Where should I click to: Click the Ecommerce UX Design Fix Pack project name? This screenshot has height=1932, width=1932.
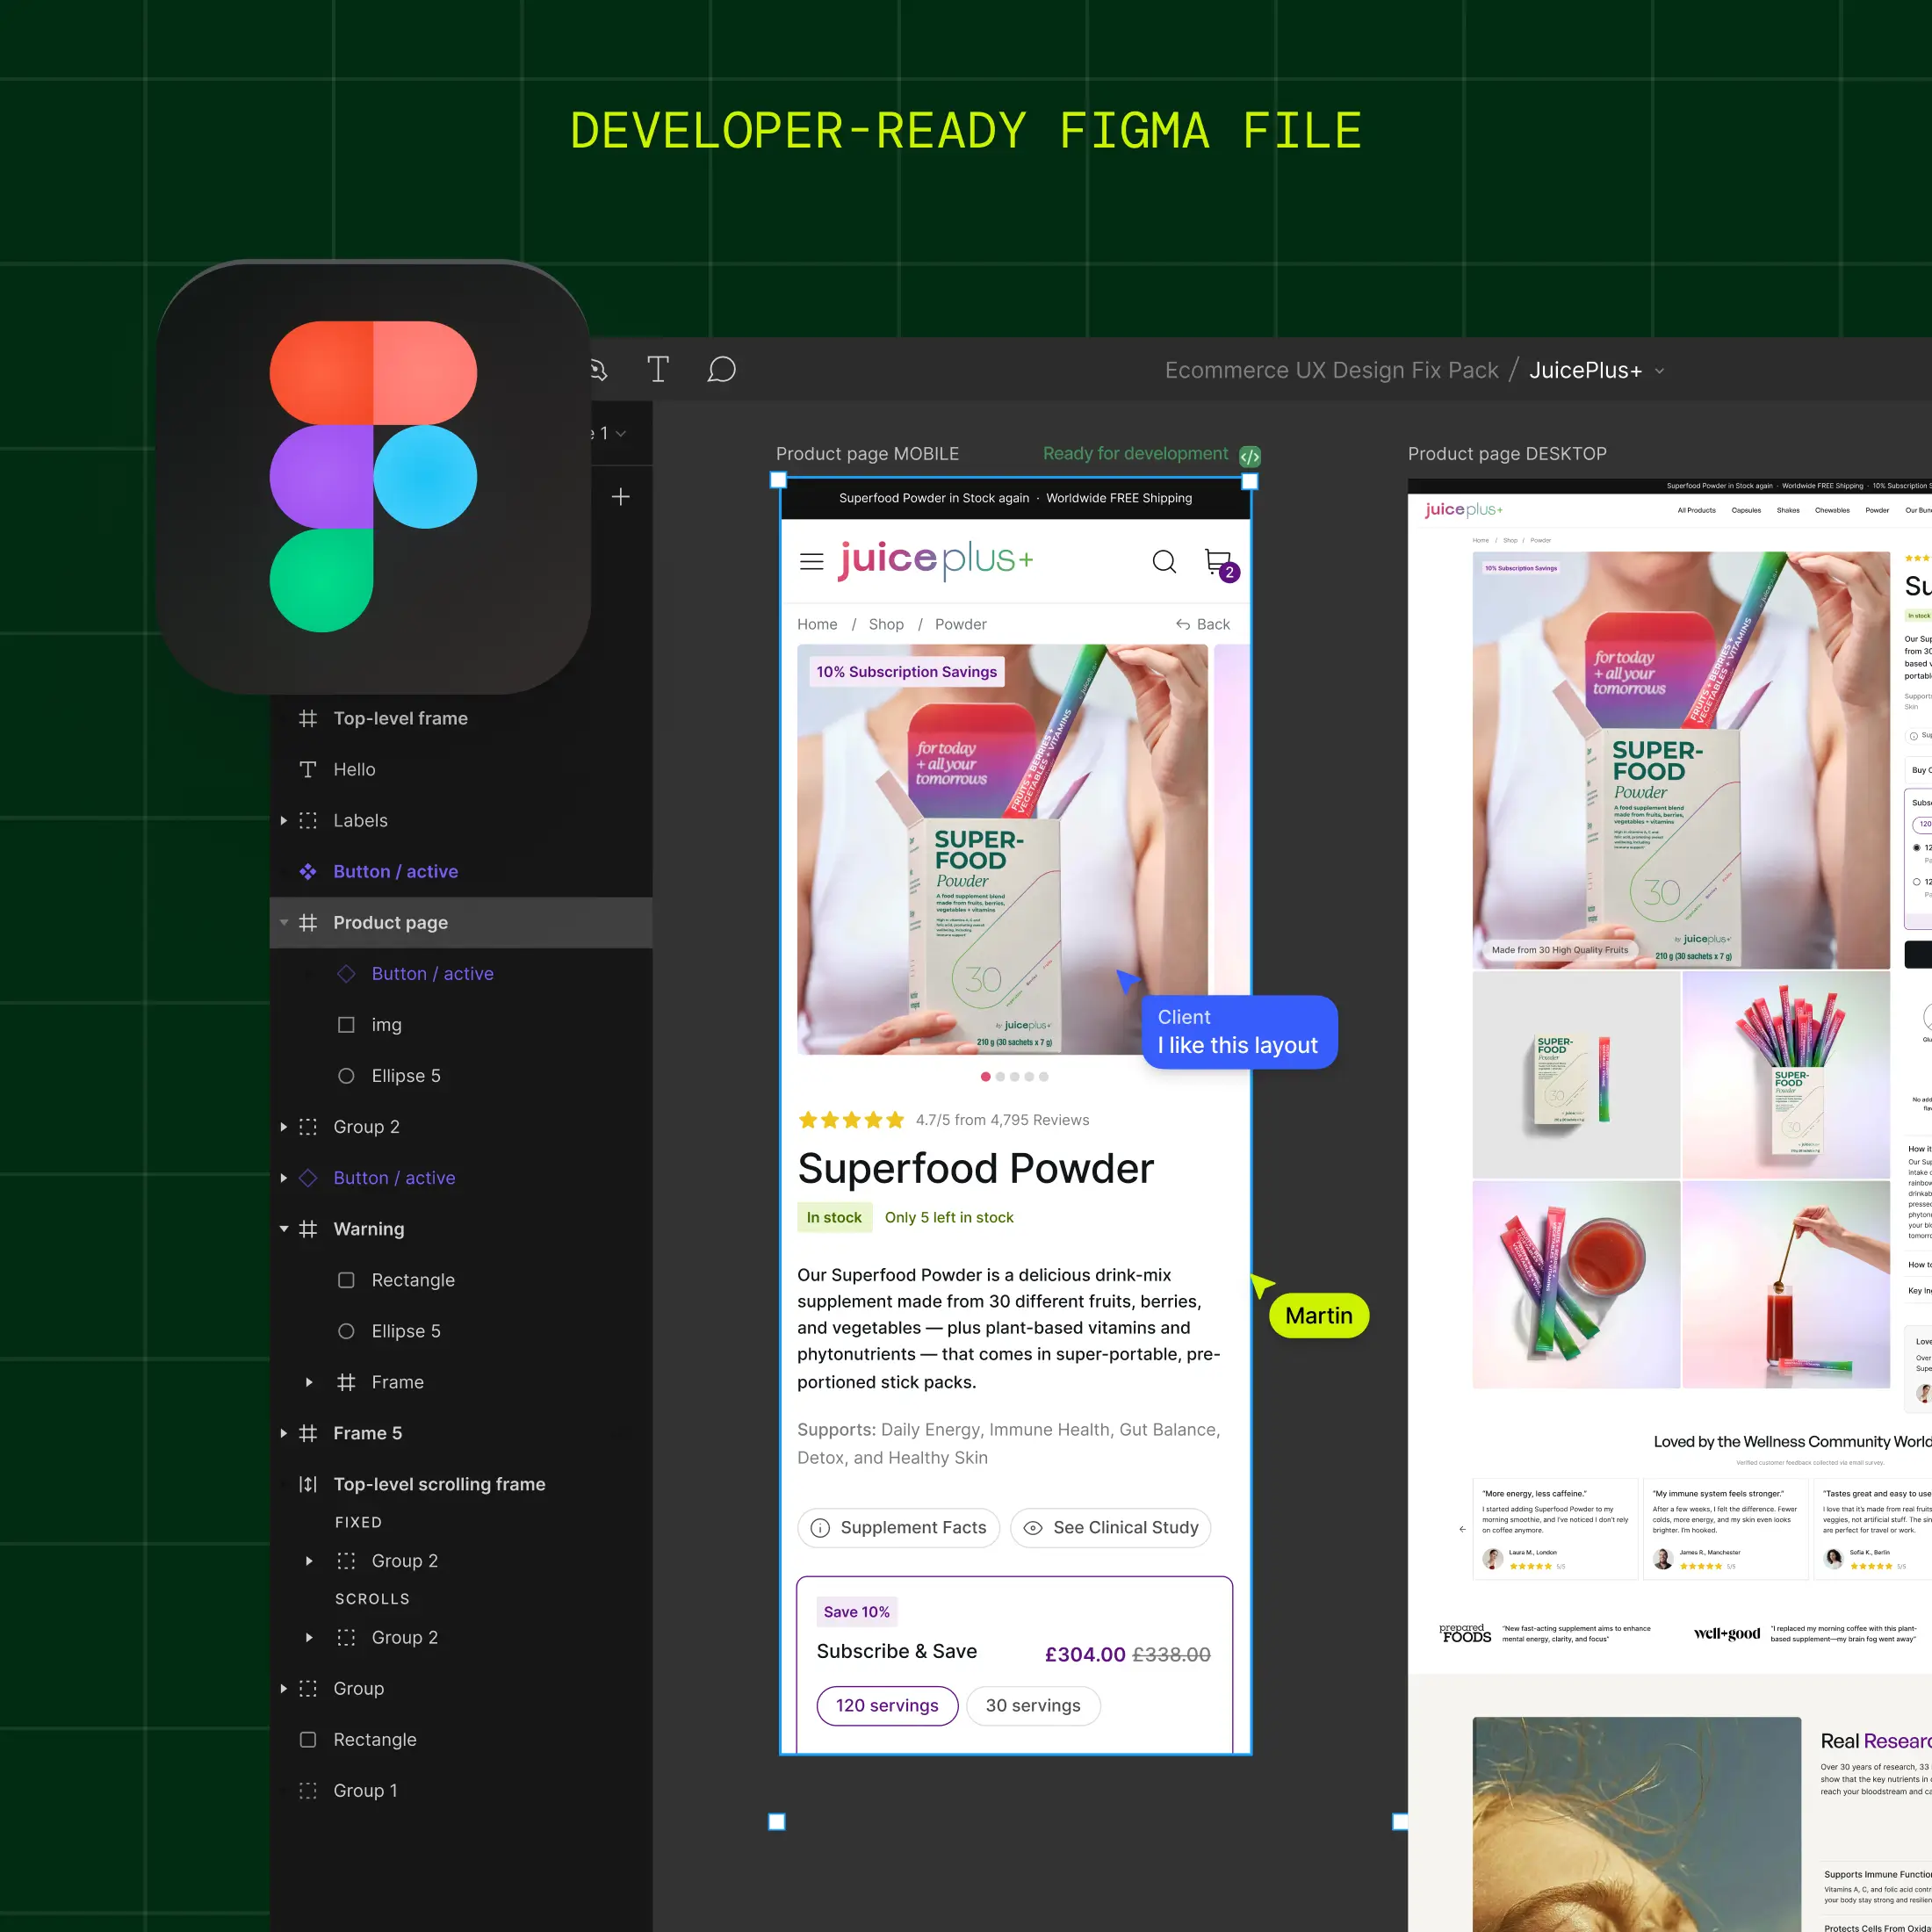click(1331, 370)
